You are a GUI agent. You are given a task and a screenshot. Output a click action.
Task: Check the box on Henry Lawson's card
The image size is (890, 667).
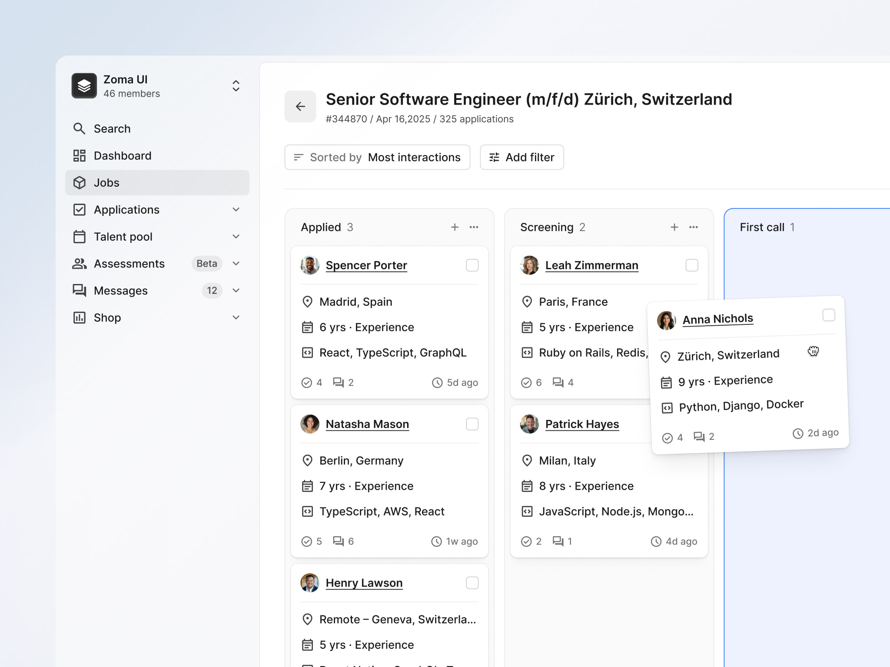point(472,583)
